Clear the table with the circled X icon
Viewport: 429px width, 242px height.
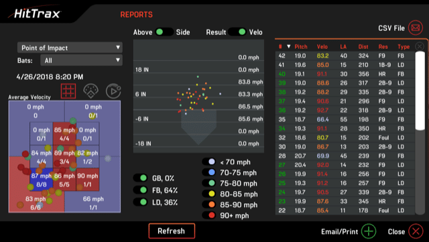coord(420,46)
